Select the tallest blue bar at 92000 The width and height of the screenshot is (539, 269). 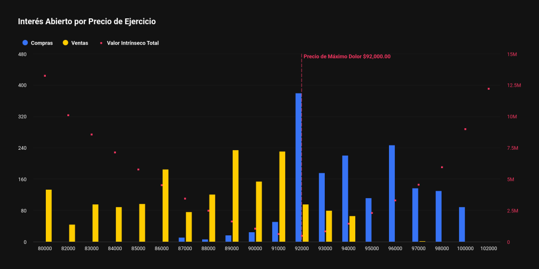tap(298, 168)
